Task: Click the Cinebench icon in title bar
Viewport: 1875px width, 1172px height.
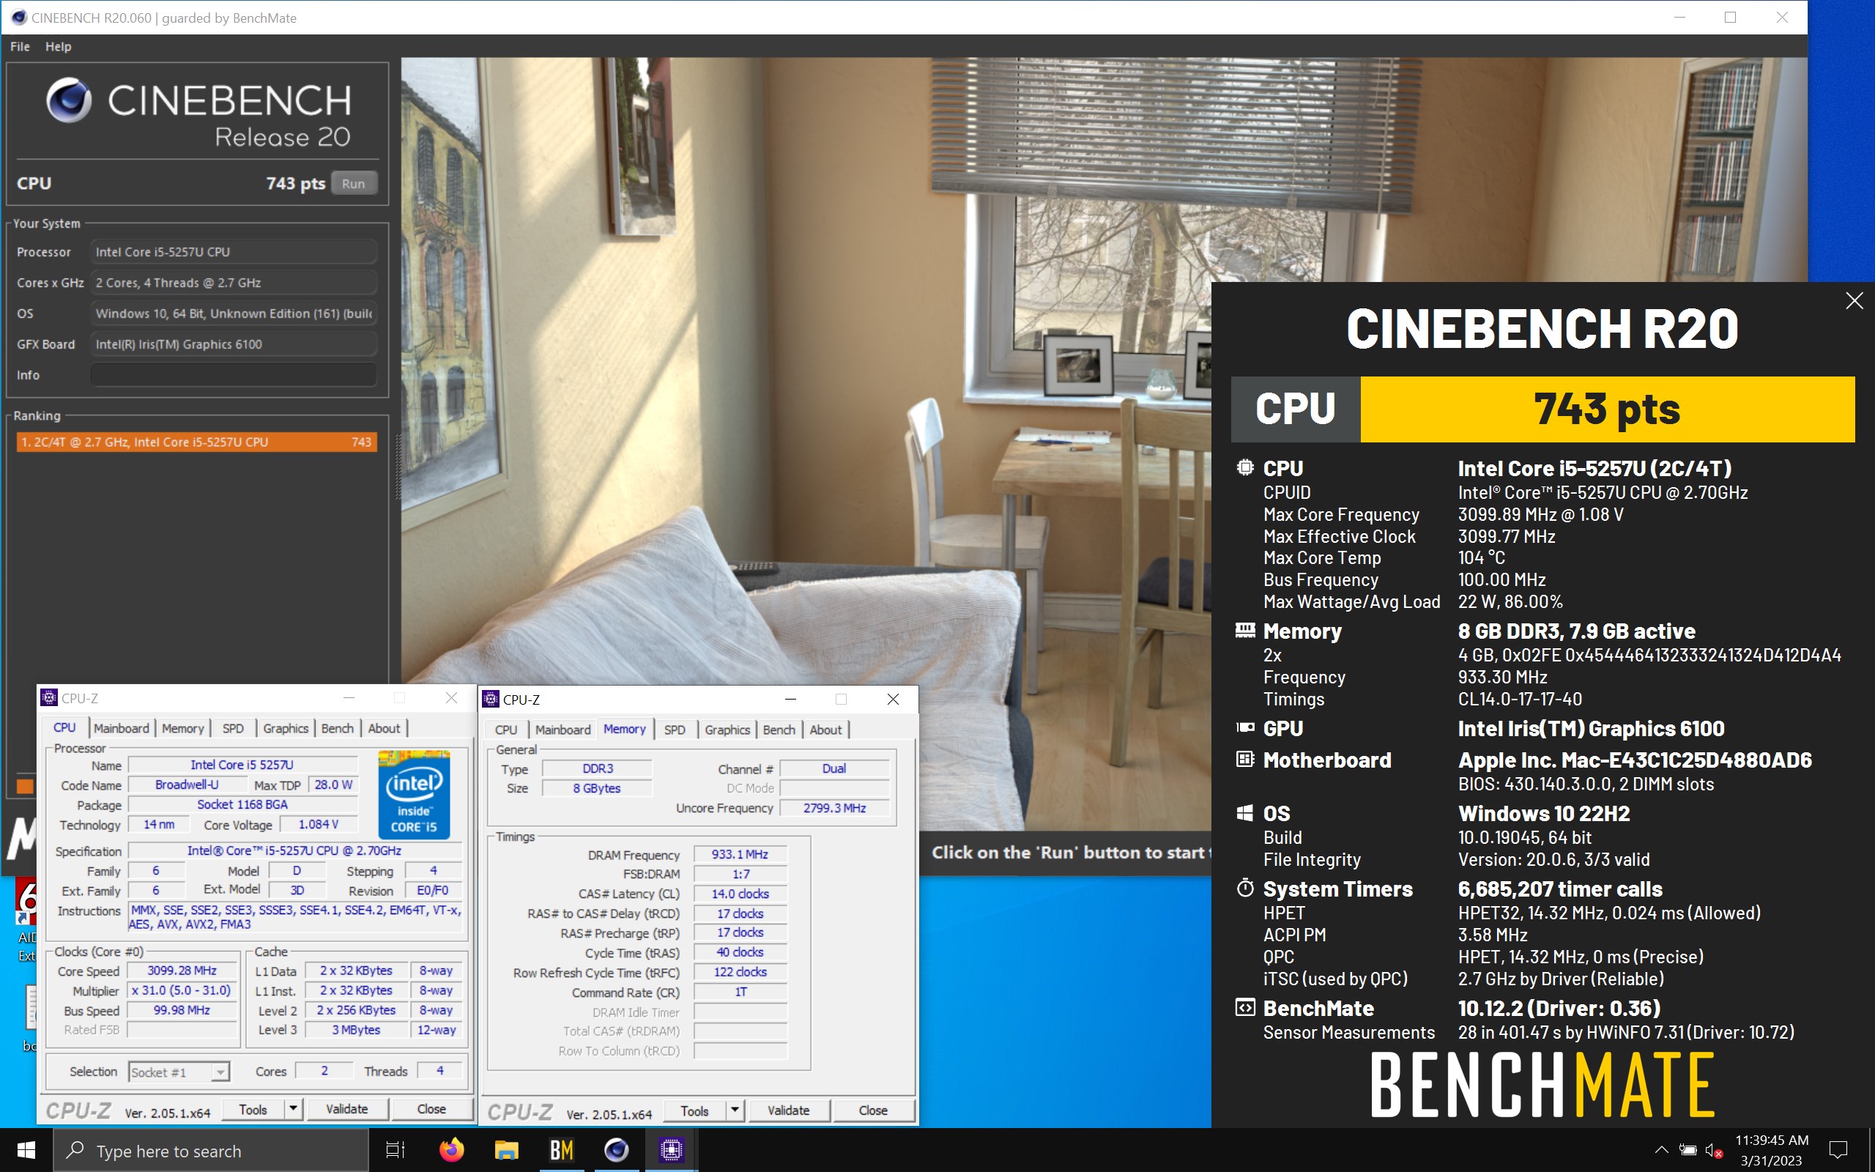Action: (18, 17)
